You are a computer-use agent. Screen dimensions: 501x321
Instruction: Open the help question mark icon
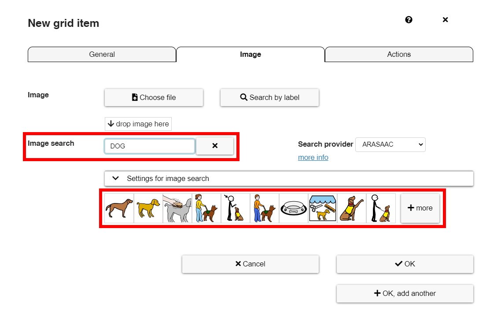click(409, 20)
